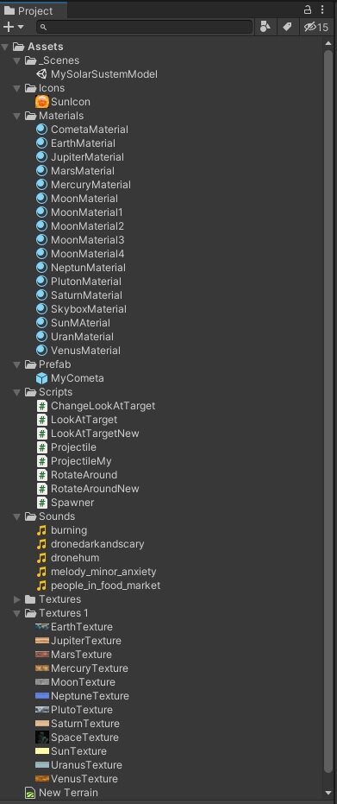Collapse the Scripts folder arrow
The height and width of the screenshot is (804, 337).
point(17,392)
